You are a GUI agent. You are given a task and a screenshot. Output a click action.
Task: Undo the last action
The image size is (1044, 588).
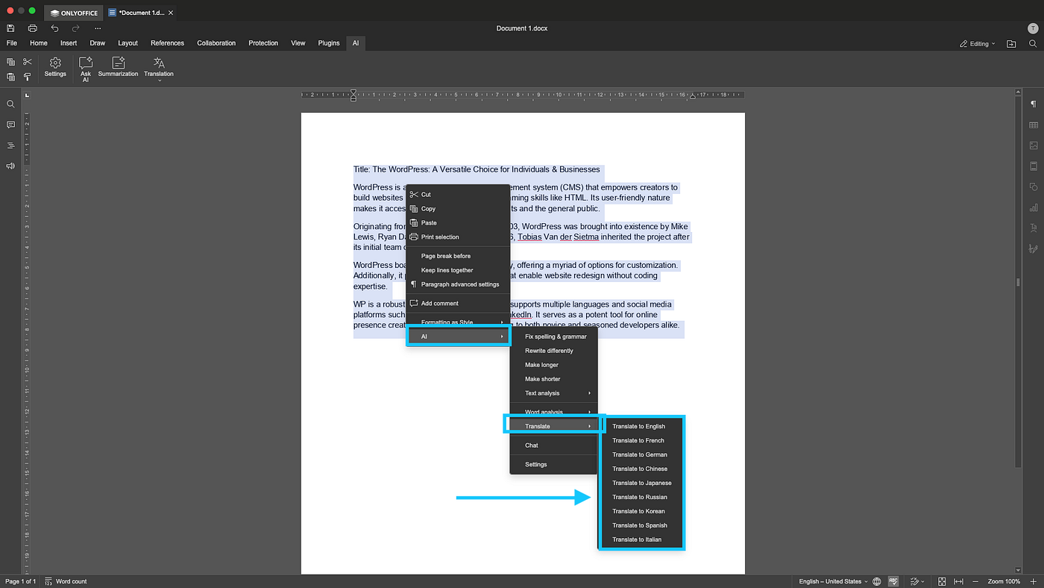54,28
